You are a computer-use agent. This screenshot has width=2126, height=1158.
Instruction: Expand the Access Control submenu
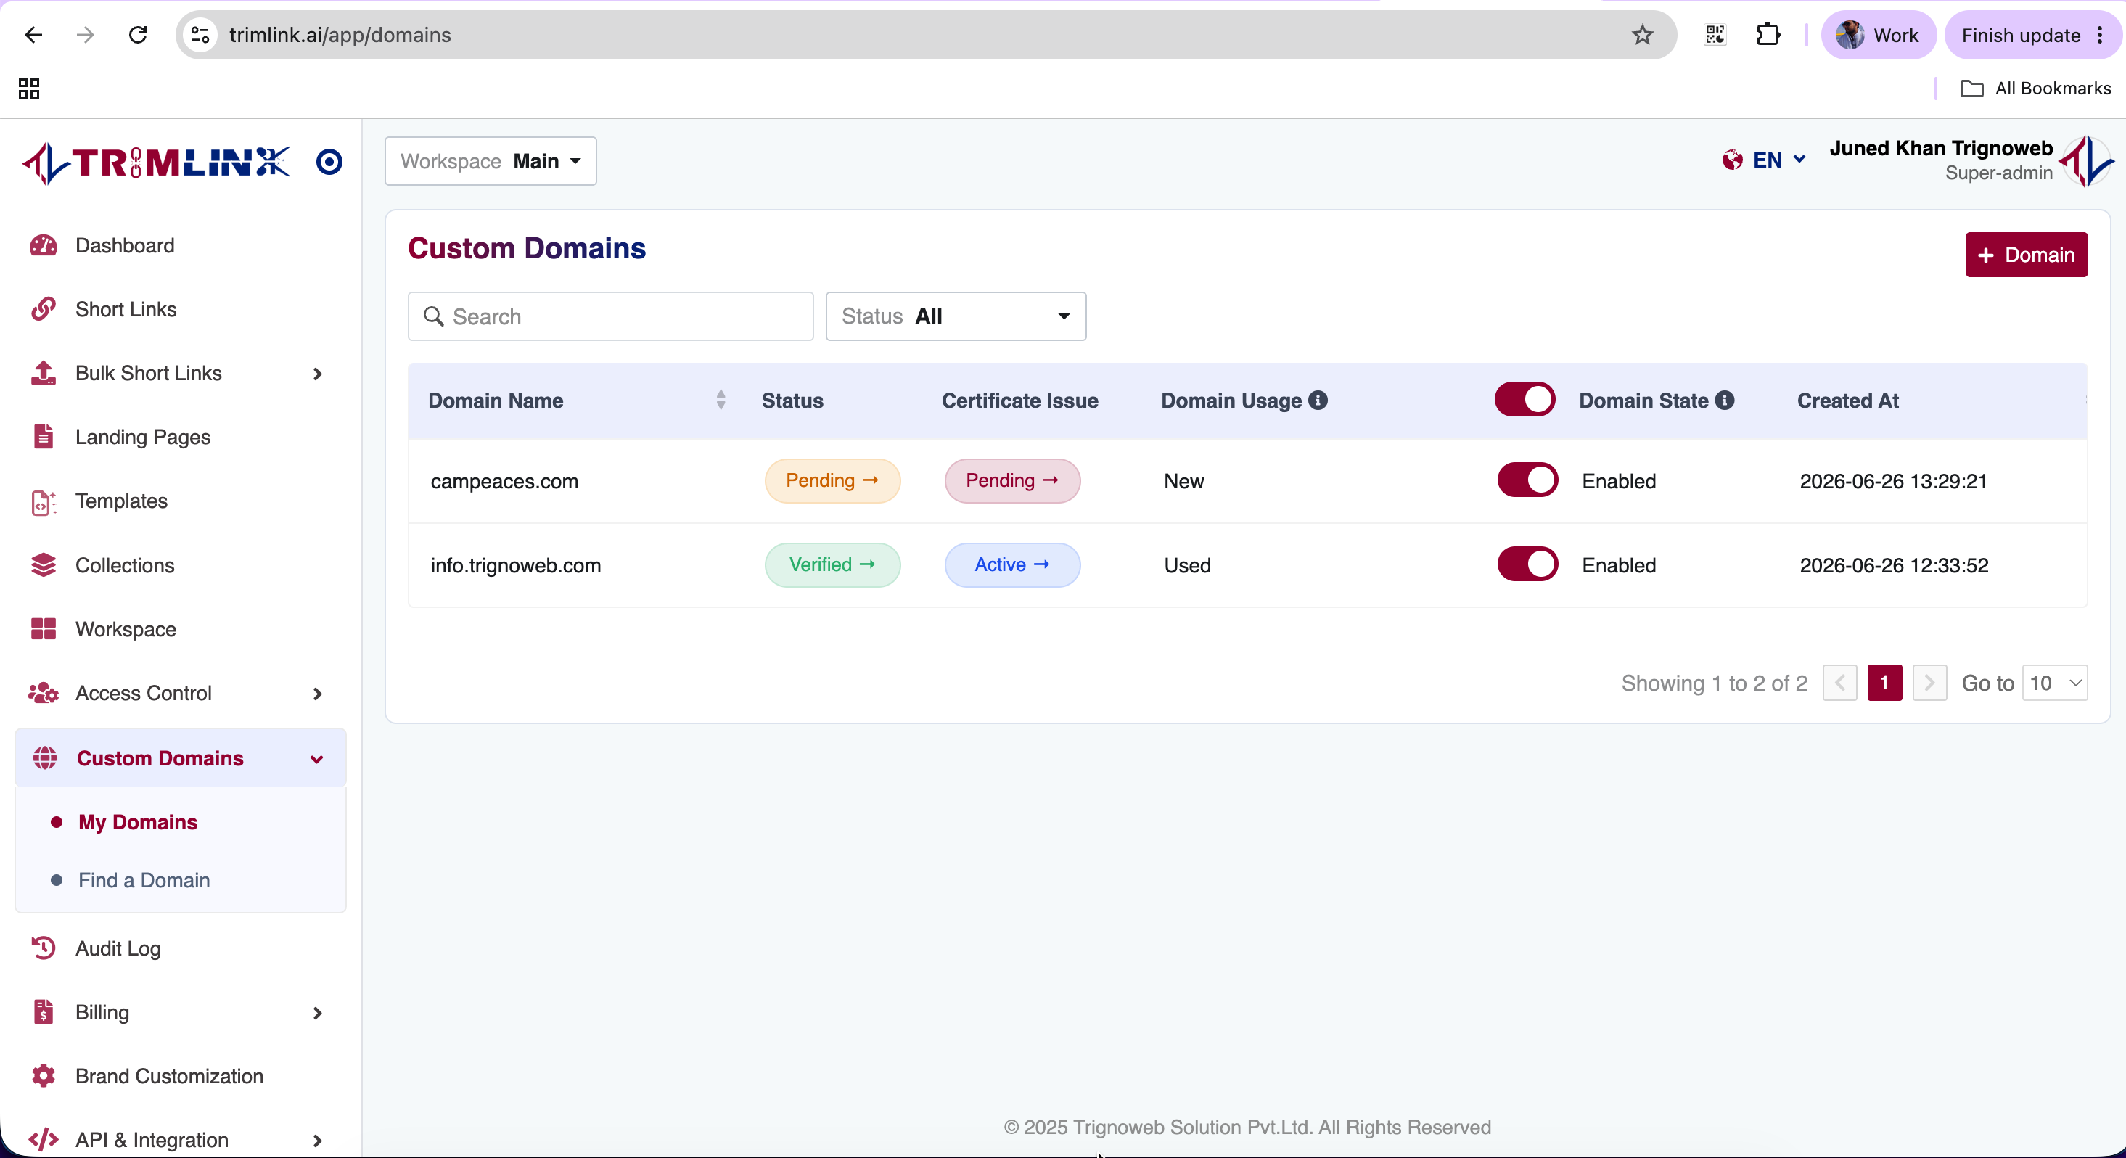pos(318,694)
